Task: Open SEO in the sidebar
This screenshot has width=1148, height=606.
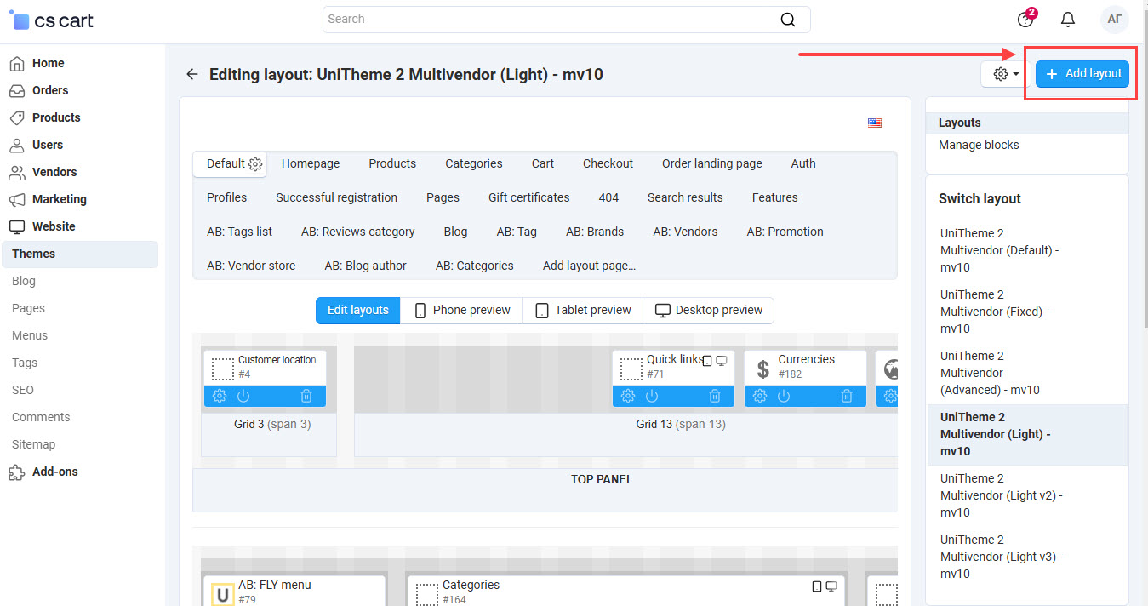Action: (x=23, y=390)
